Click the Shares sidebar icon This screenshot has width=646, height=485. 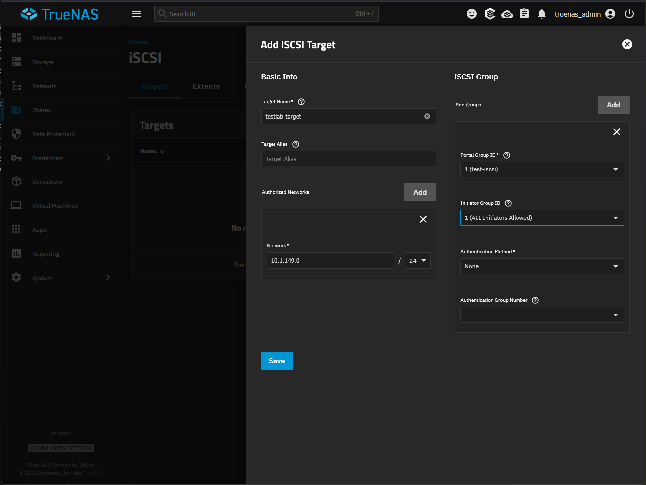[x=16, y=110]
